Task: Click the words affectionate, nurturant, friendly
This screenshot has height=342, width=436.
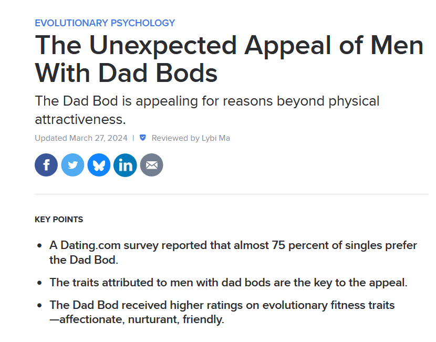Action: pyautogui.click(x=142, y=319)
